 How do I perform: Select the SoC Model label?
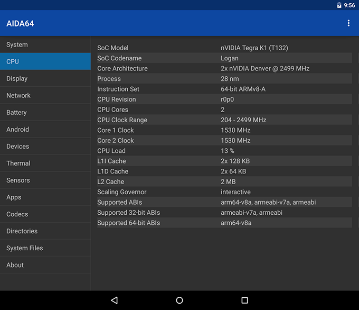coord(113,48)
